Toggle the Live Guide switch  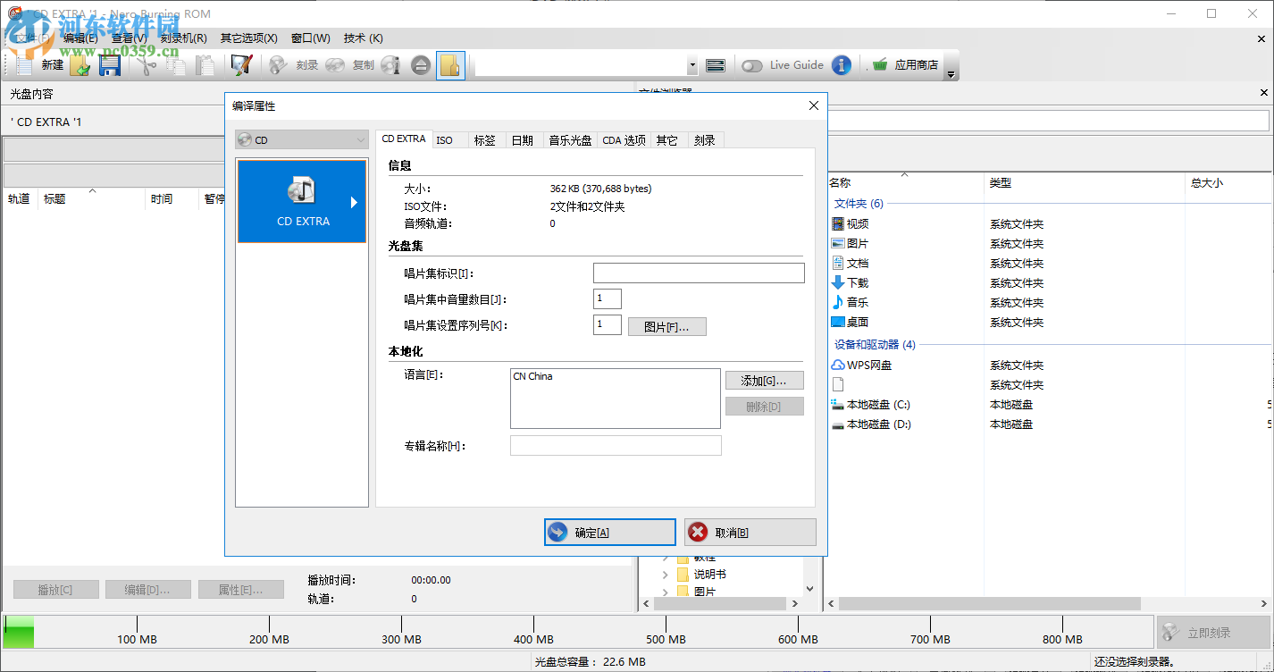pyautogui.click(x=751, y=64)
